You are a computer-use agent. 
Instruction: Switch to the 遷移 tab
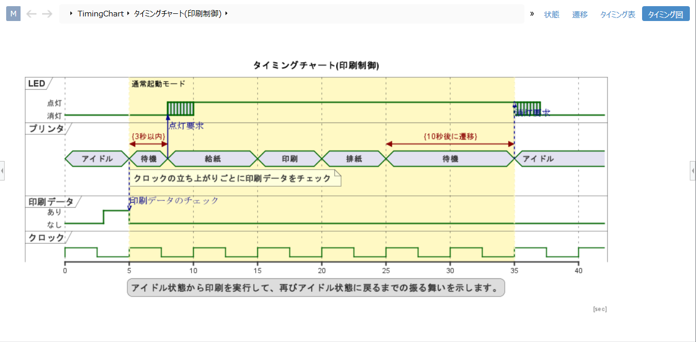pos(580,14)
